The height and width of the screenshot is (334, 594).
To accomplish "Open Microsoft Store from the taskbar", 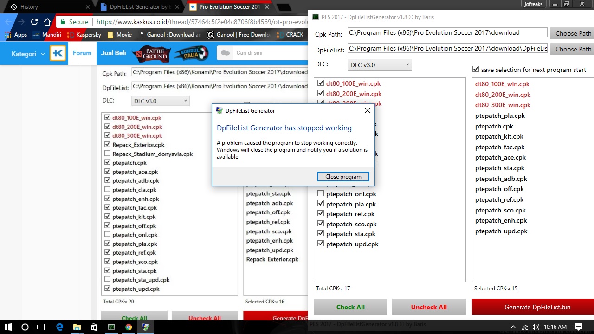I will click(94, 327).
